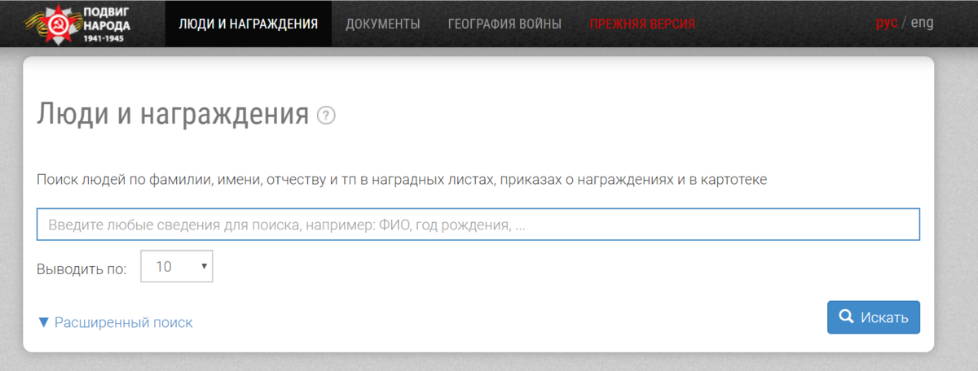This screenshot has height=371, width=978.
Task: Click the search description text about наградных листах
Action: click(402, 179)
